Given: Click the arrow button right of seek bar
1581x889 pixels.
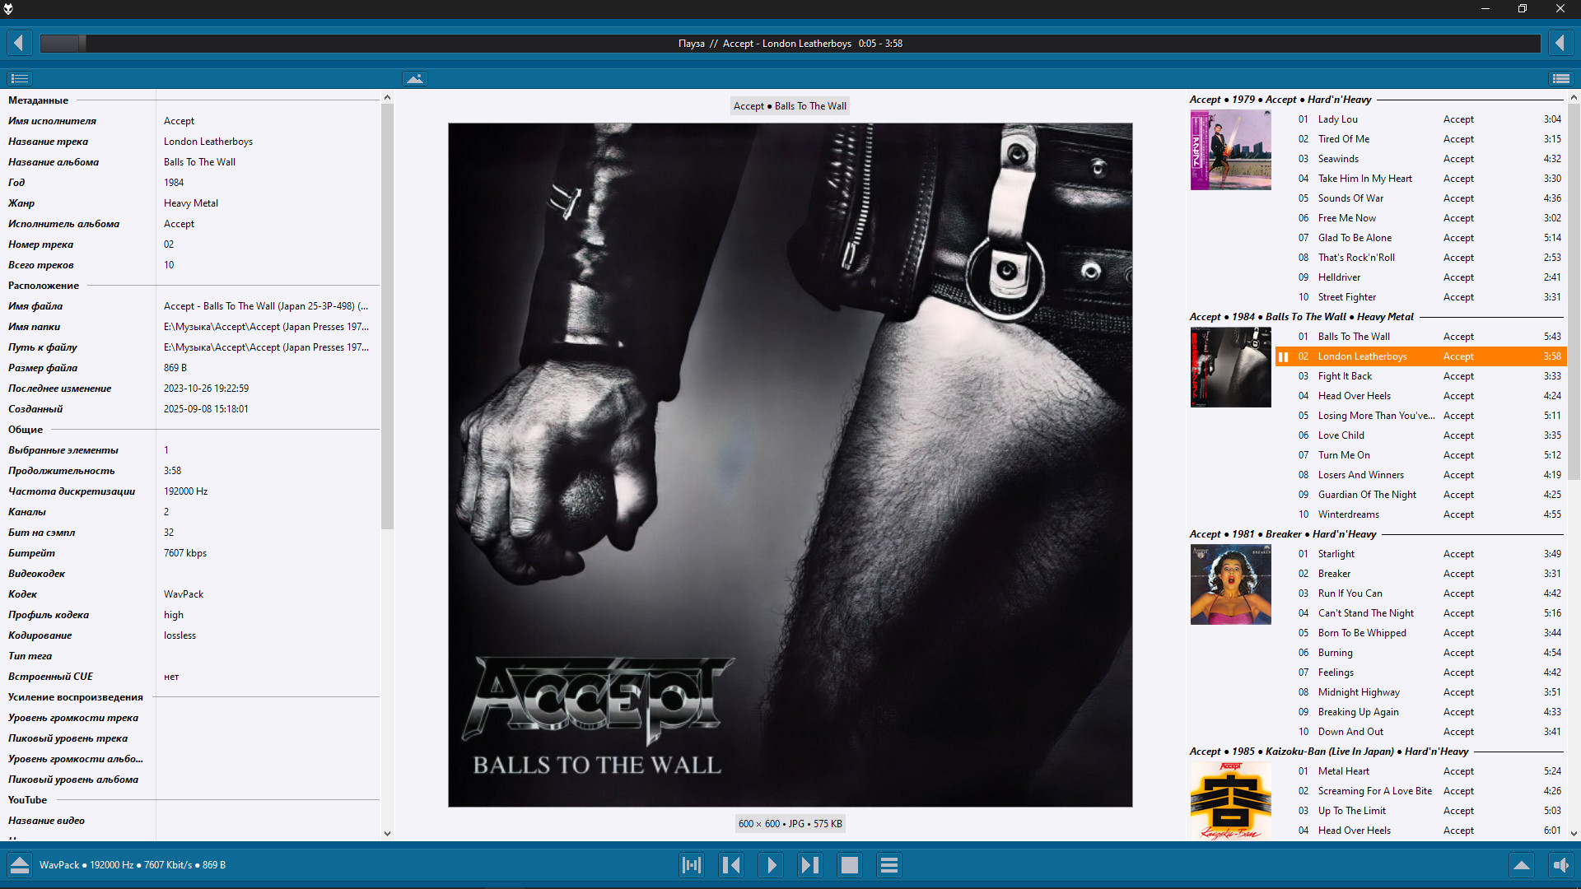Looking at the screenshot, I should (1560, 43).
